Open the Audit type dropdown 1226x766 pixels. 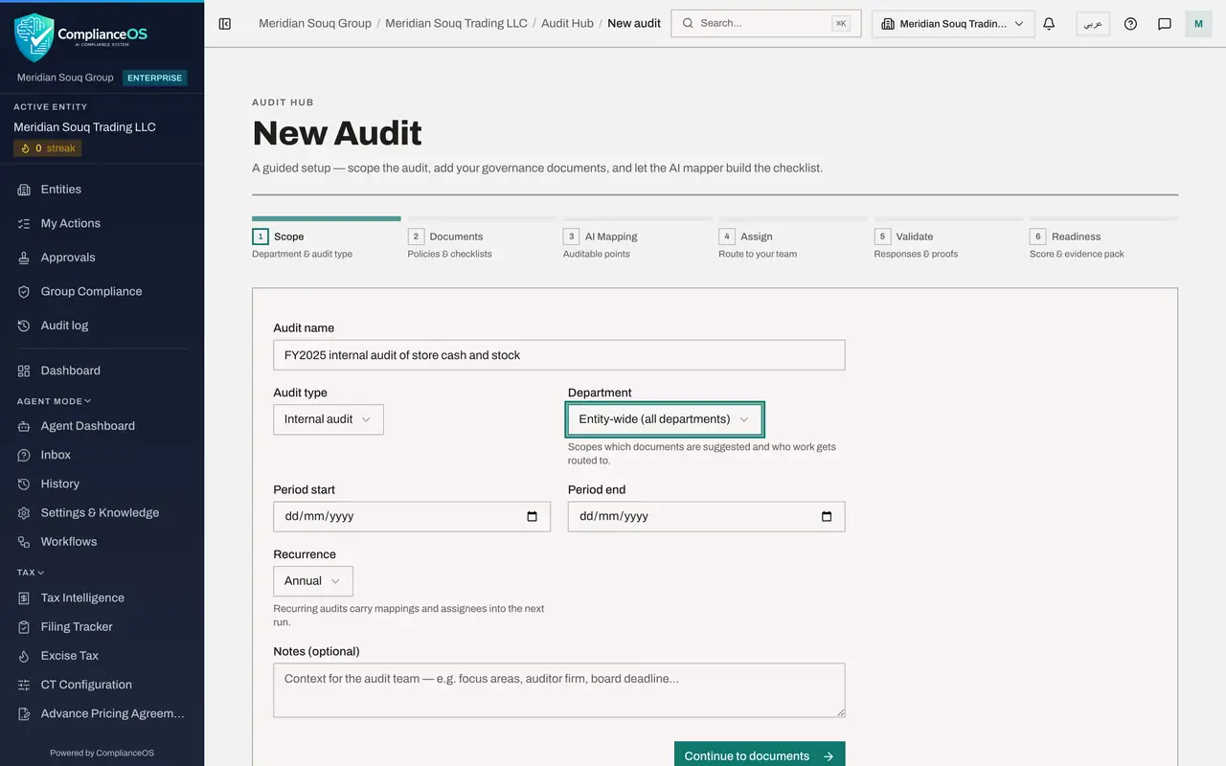pyautogui.click(x=329, y=419)
